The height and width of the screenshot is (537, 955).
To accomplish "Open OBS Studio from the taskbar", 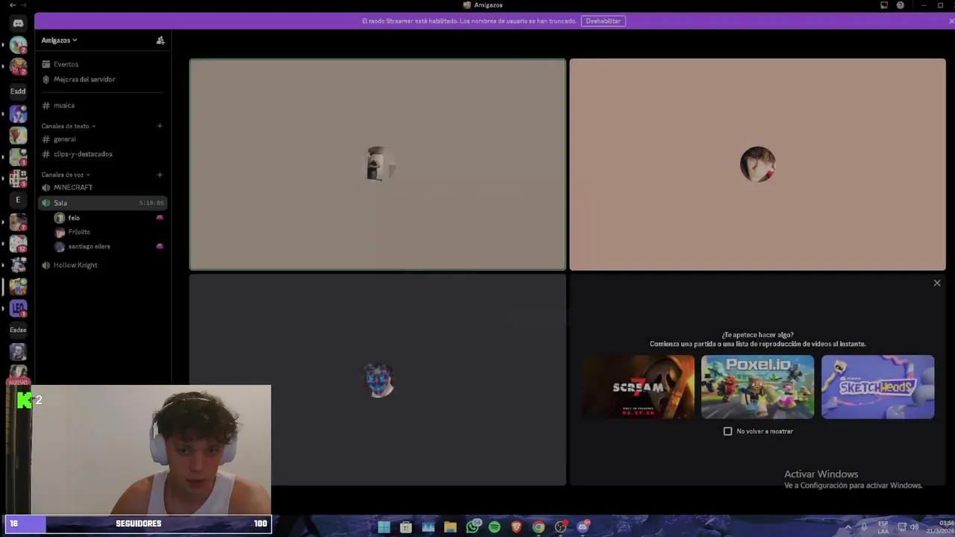I will pos(560,527).
